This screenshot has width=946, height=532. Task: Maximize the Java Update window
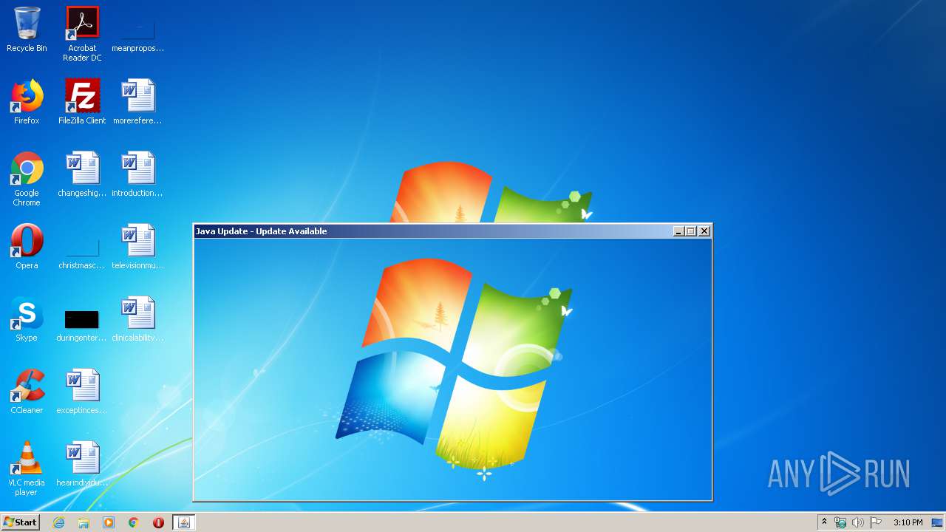pyautogui.click(x=691, y=231)
